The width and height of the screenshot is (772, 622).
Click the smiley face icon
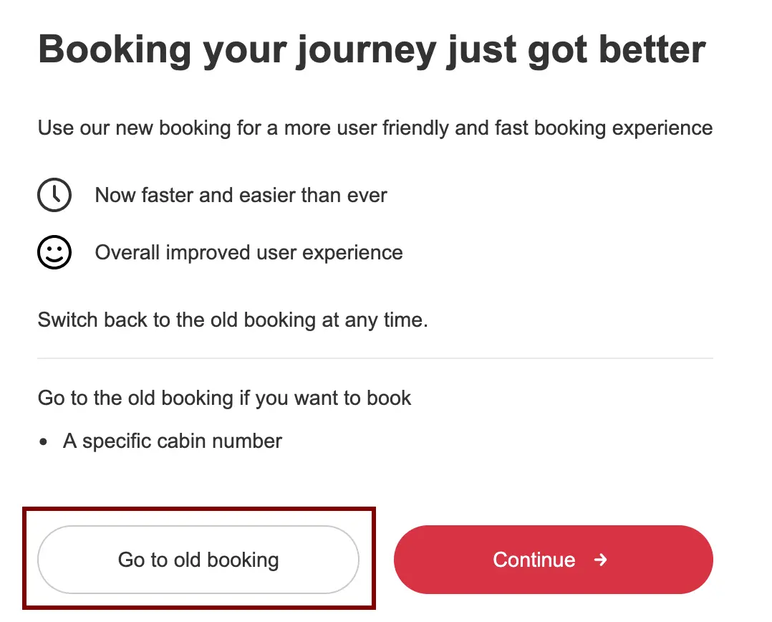pos(54,252)
